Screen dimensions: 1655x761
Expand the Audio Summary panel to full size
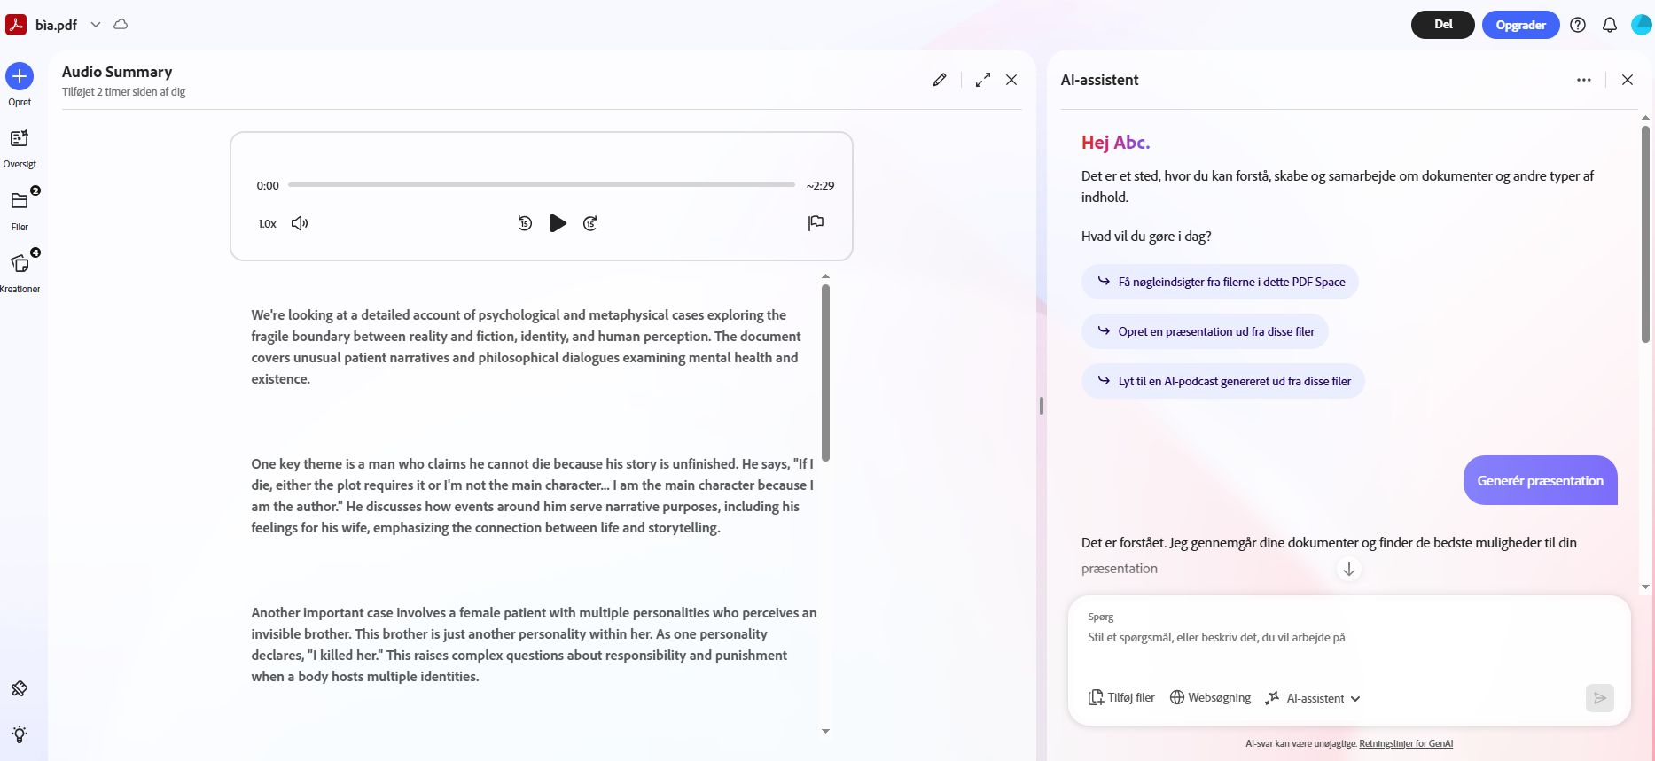pos(983,80)
